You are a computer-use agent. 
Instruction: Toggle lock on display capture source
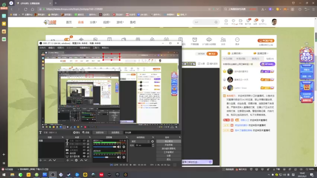click(x=88, y=156)
